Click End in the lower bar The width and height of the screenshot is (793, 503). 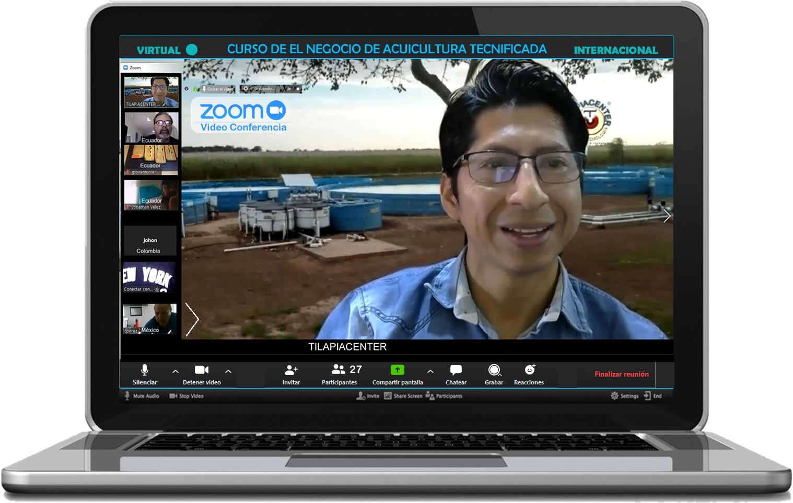coord(652,396)
